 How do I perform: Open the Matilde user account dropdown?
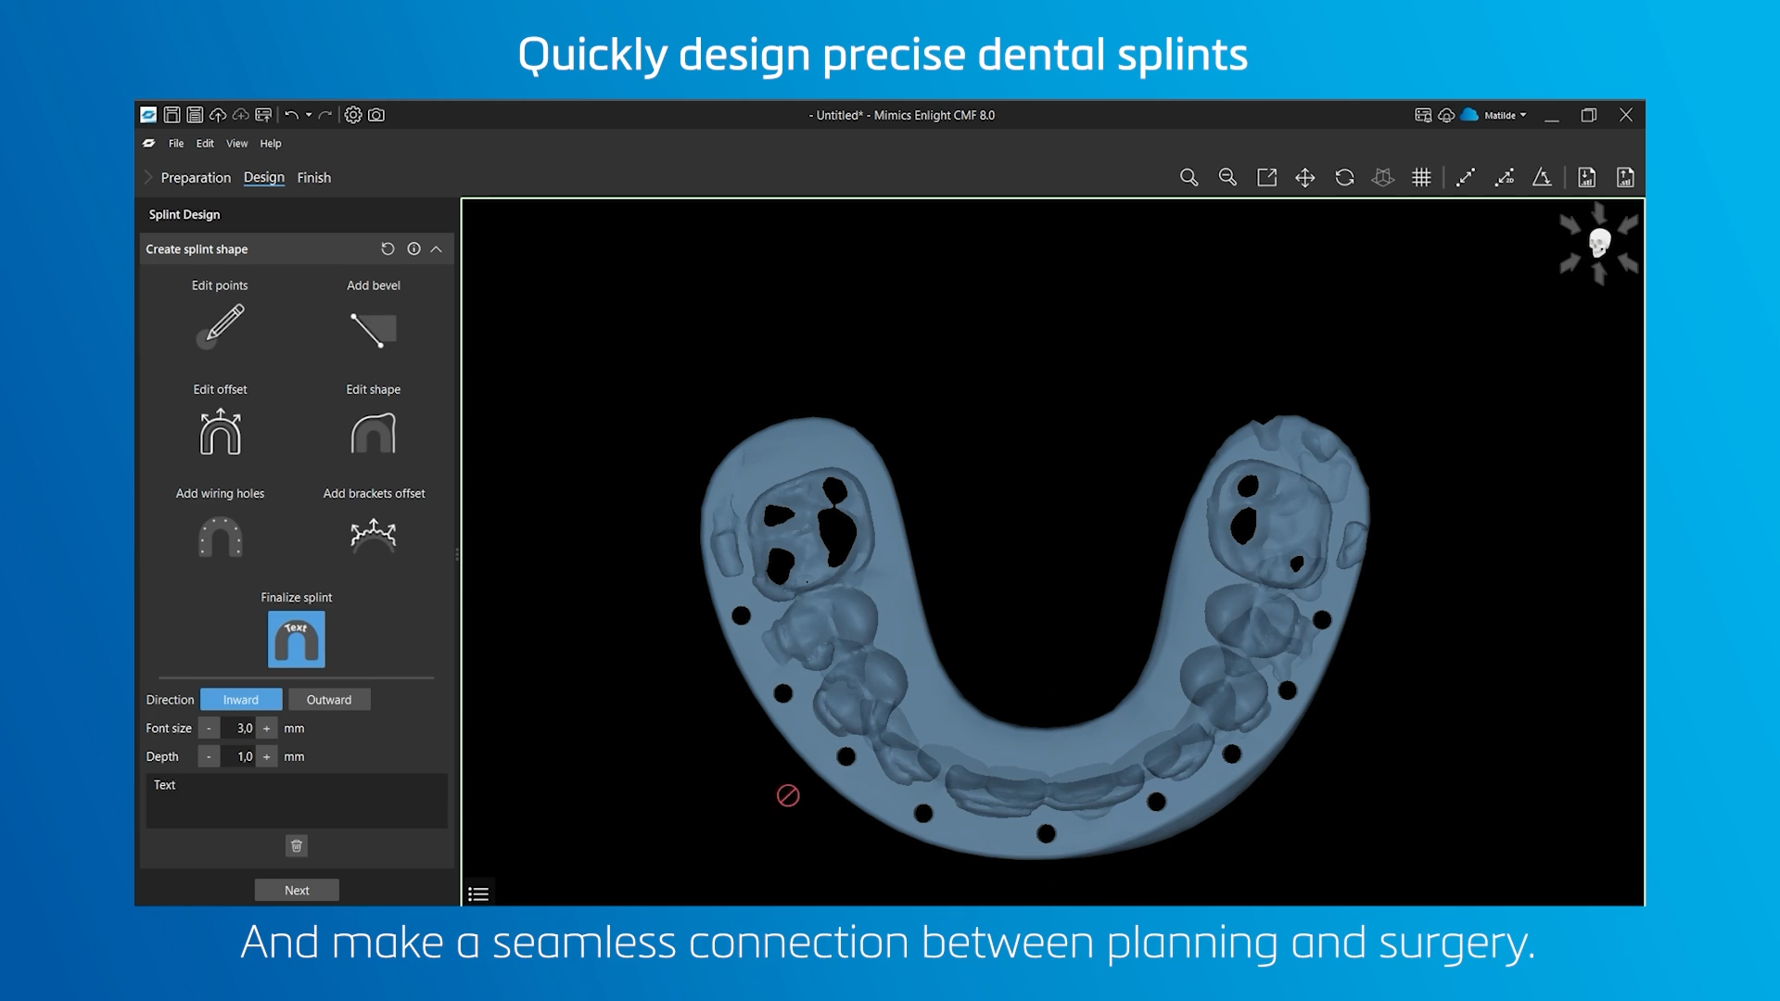[x=1505, y=116]
